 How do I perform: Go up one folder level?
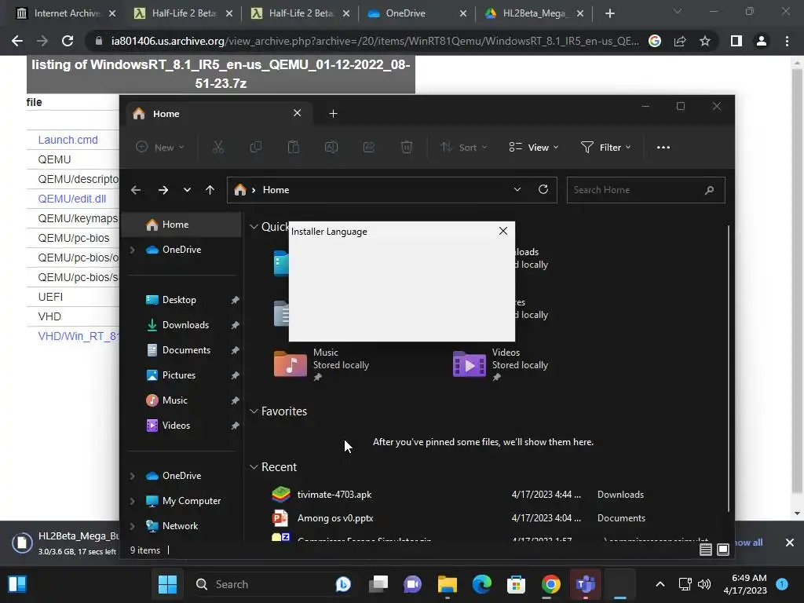tap(210, 190)
